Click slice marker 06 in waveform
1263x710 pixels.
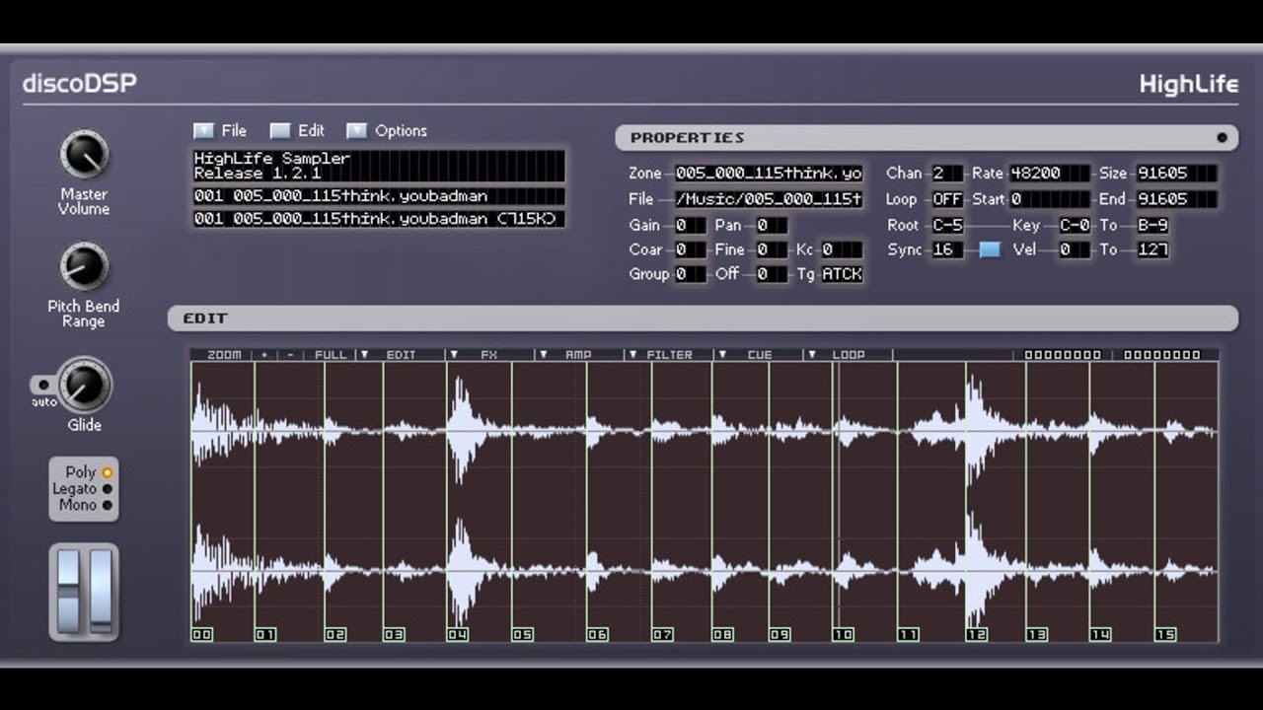point(598,634)
